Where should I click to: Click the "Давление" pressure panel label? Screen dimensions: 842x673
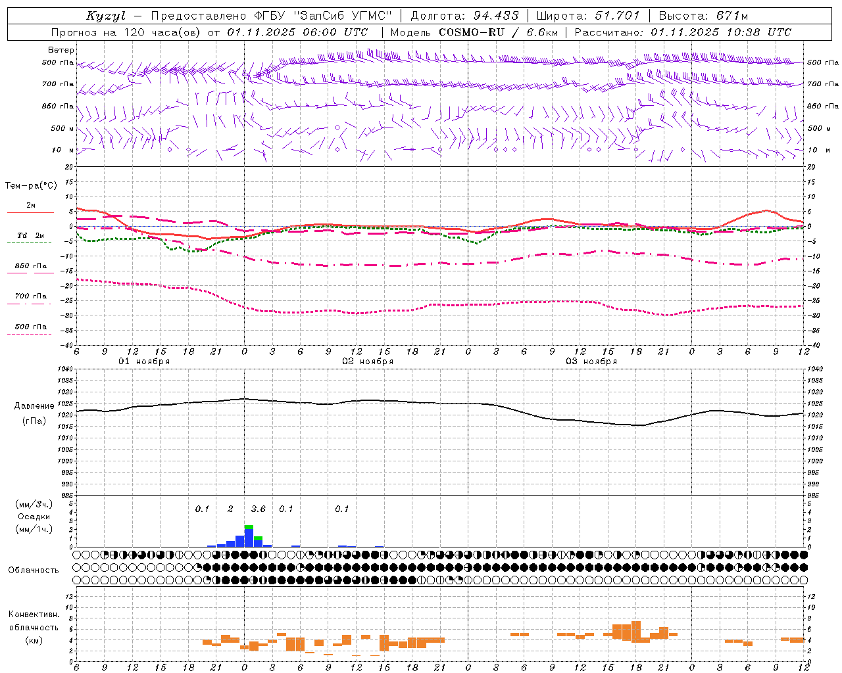coord(34,406)
